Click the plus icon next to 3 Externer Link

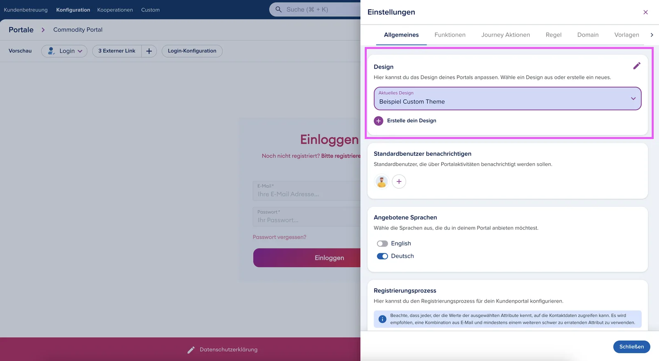coord(149,51)
